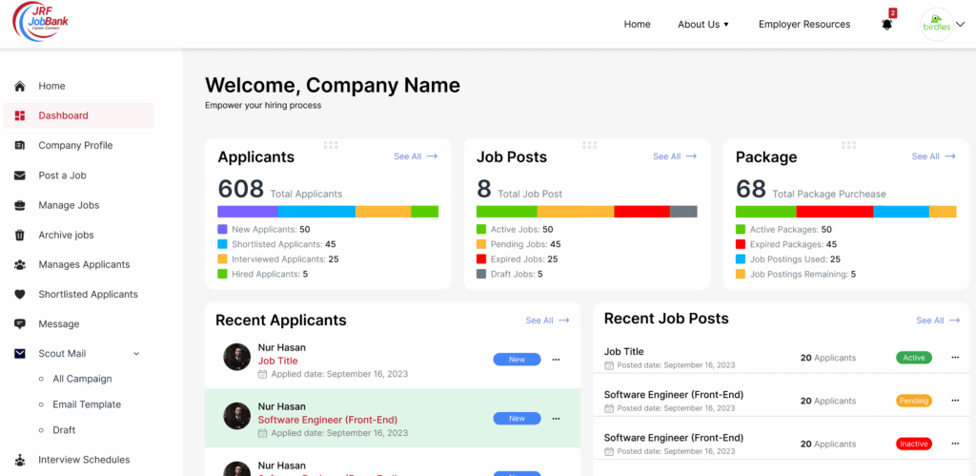The width and height of the screenshot is (976, 476).
Task: Click See All for Recent Applicants
Action: pyautogui.click(x=547, y=321)
